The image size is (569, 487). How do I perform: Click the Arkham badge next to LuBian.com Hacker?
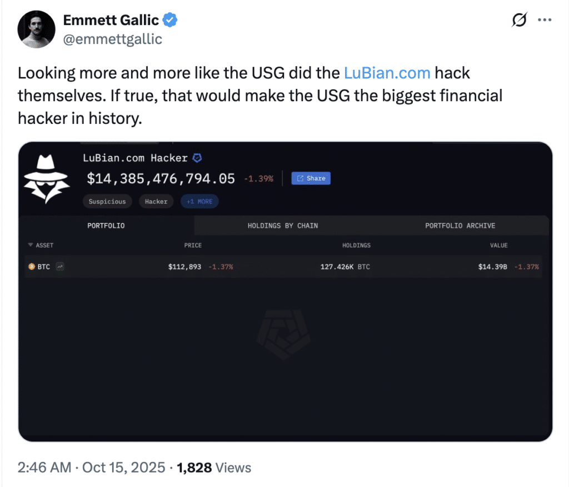point(197,158)
